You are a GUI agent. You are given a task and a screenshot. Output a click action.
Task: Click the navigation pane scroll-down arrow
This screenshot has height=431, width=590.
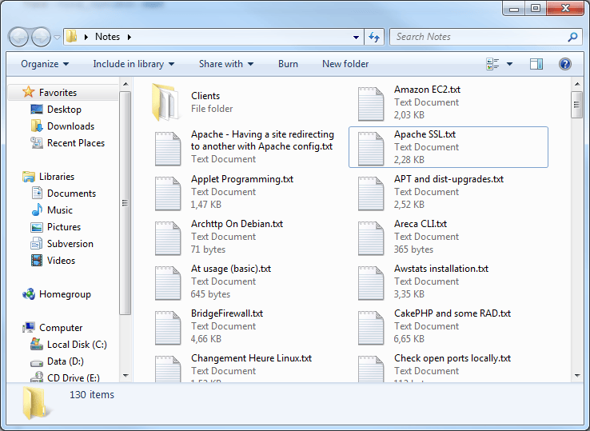pos(126,376)
